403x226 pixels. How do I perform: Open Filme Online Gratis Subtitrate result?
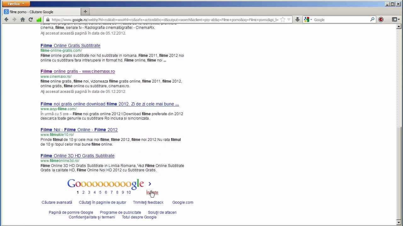(71, 46)
